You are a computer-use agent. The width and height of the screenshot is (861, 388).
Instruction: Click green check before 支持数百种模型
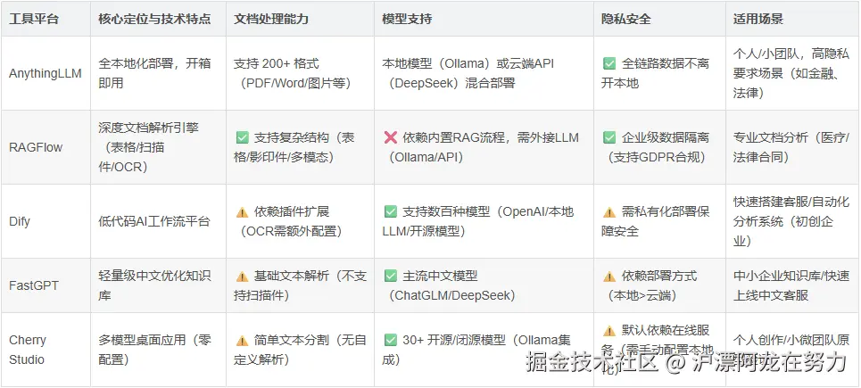point(391,211)
